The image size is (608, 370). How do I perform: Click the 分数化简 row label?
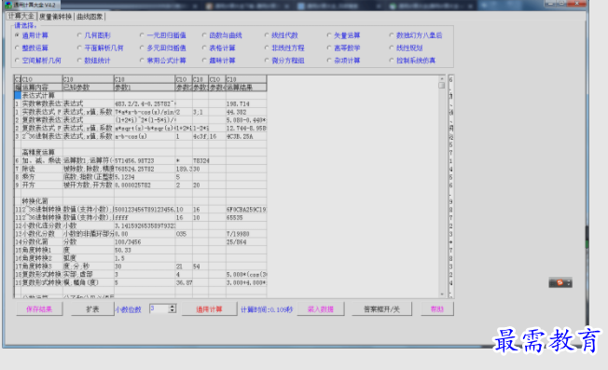(x=42, y=242)
